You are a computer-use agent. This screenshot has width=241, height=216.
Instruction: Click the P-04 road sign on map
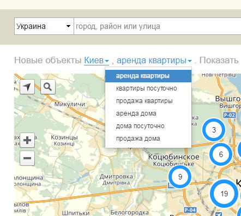click(x=190, y=210)
